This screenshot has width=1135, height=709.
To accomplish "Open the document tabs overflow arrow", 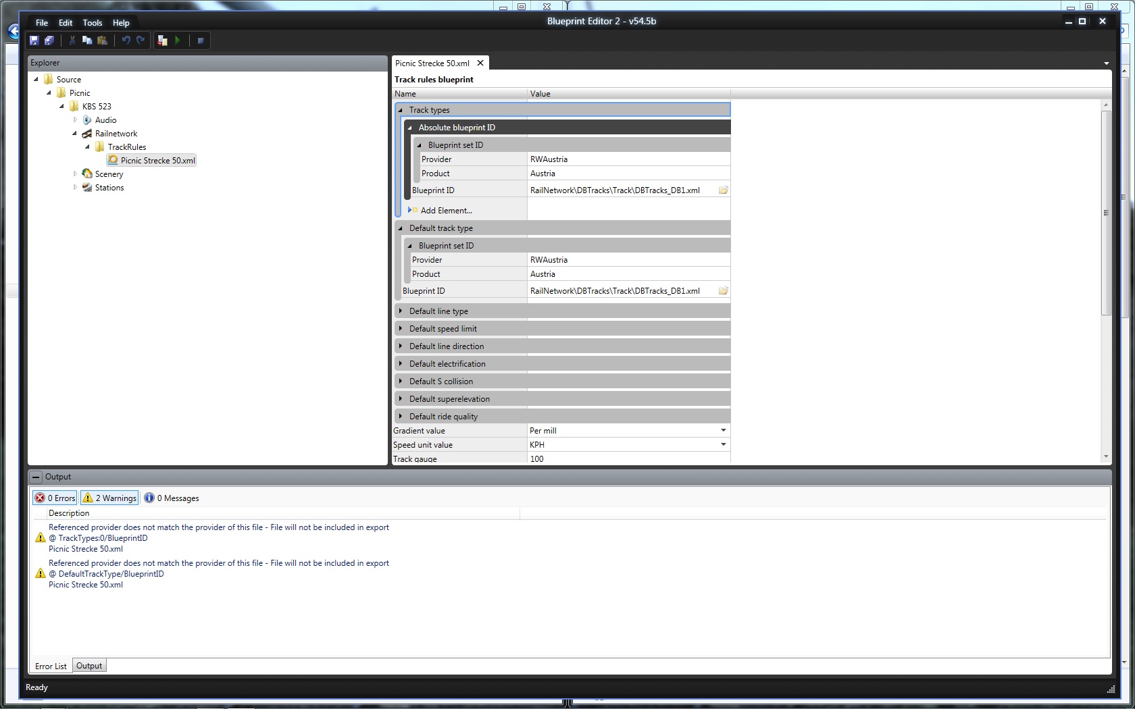I will pyautogui.click(x=1107, y=63).
